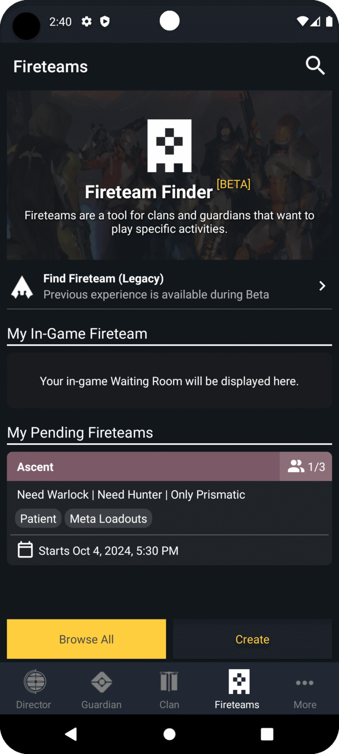This screenshot has width=339, height=754.
Task: Tap the Clan banner icon
Action: coord(169,682)
